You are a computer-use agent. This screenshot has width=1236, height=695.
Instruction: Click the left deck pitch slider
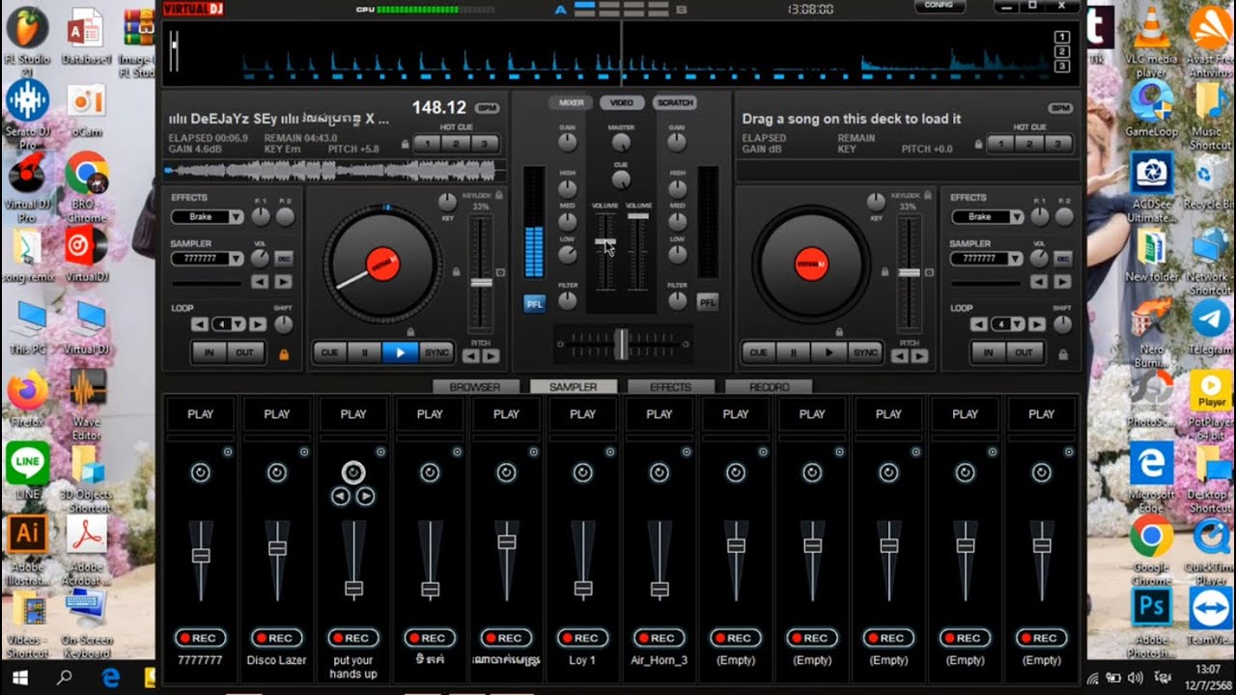481,282
